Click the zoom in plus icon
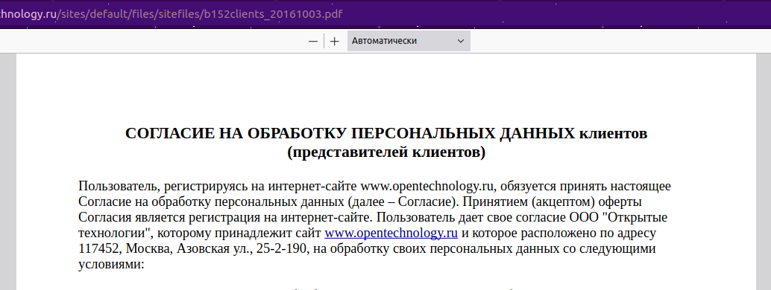Image resolution: width=771 pixels, height=290 pixels. pyautogui.click(x=335, y=41)
